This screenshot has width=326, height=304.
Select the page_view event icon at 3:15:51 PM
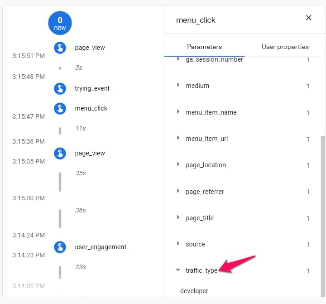pyautogui.click(x=60, y=48)
